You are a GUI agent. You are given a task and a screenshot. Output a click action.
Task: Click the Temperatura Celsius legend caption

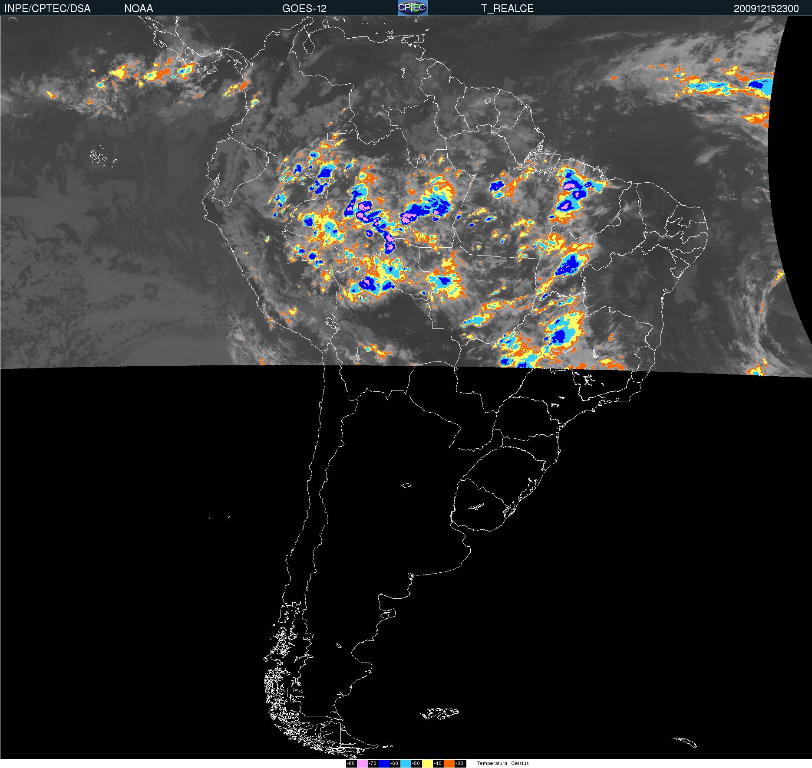pyautogui.click(x=503, y=763)
